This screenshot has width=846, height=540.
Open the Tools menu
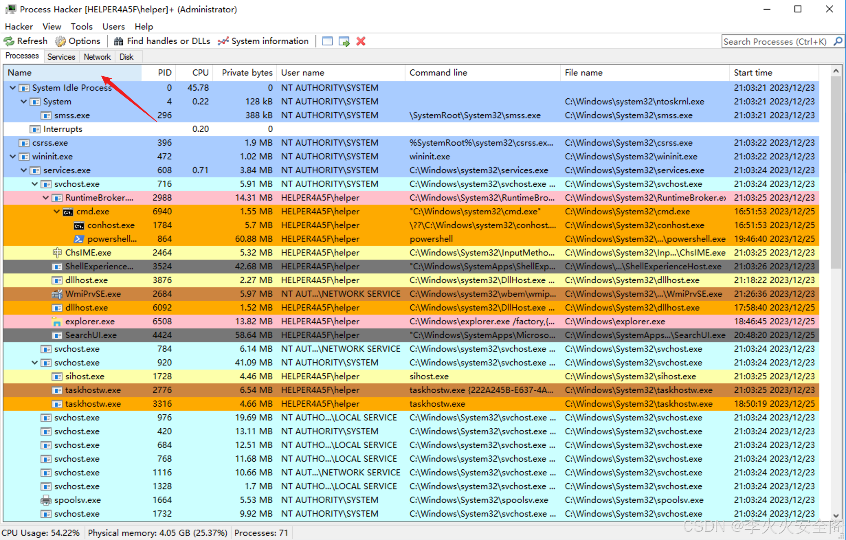[81, 27]
